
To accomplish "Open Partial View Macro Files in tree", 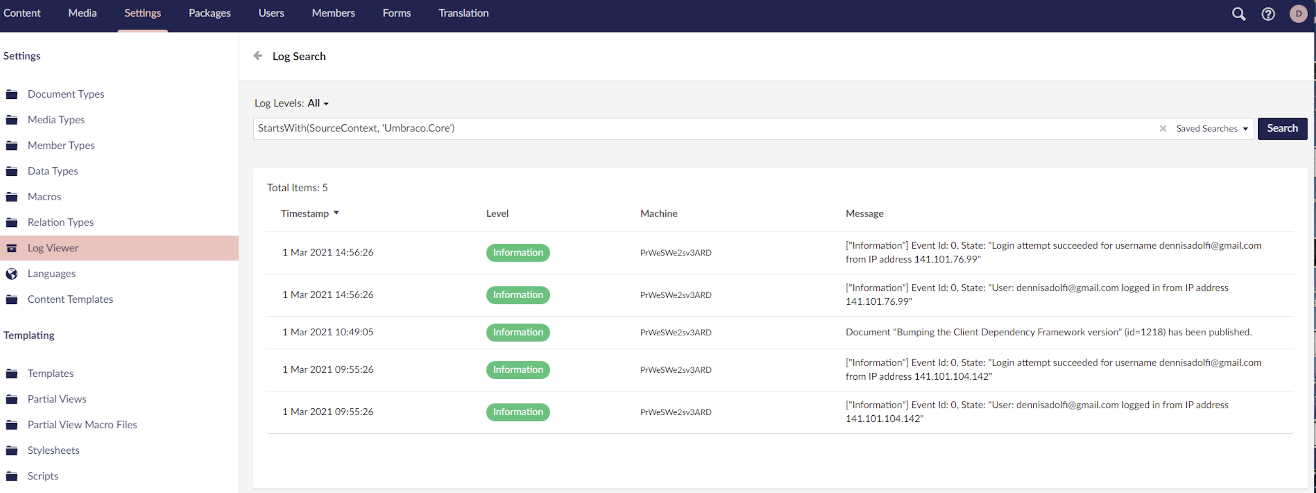I will pos(82,425).
